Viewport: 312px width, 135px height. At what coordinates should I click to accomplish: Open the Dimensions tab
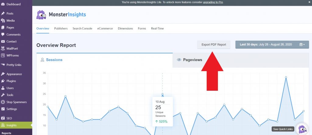(125, 28)
